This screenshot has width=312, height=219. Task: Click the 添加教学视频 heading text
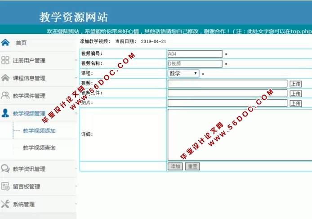[x=95, y=41]
